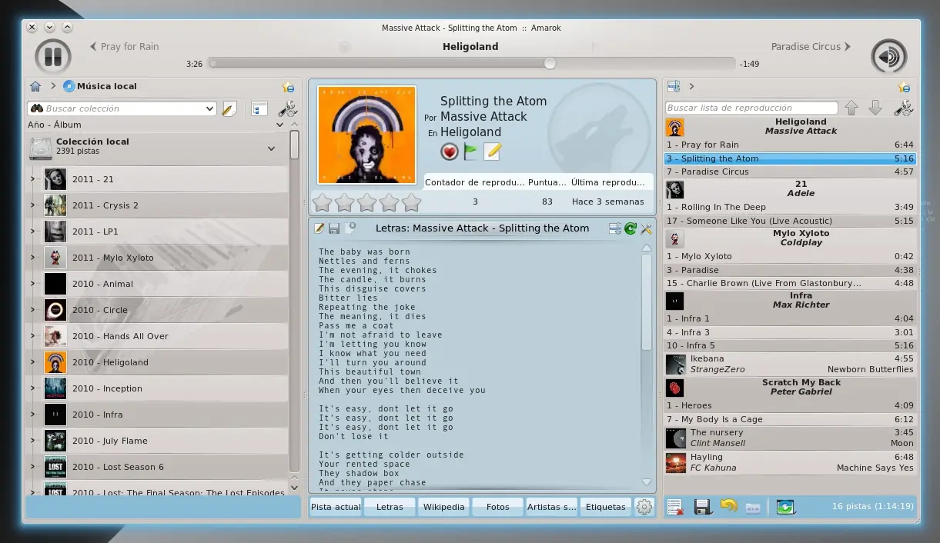Open the Etiquetas applet tab
The height and width of the screenshot is (543, 940).
point(606,507)
